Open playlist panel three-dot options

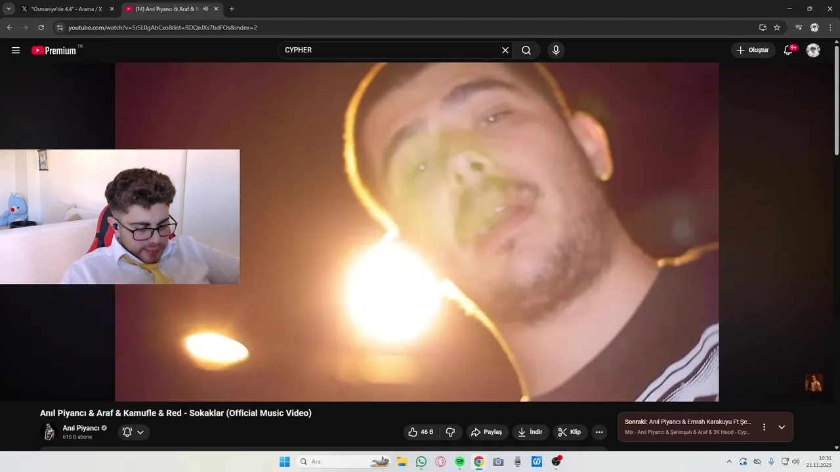point(764,427)
